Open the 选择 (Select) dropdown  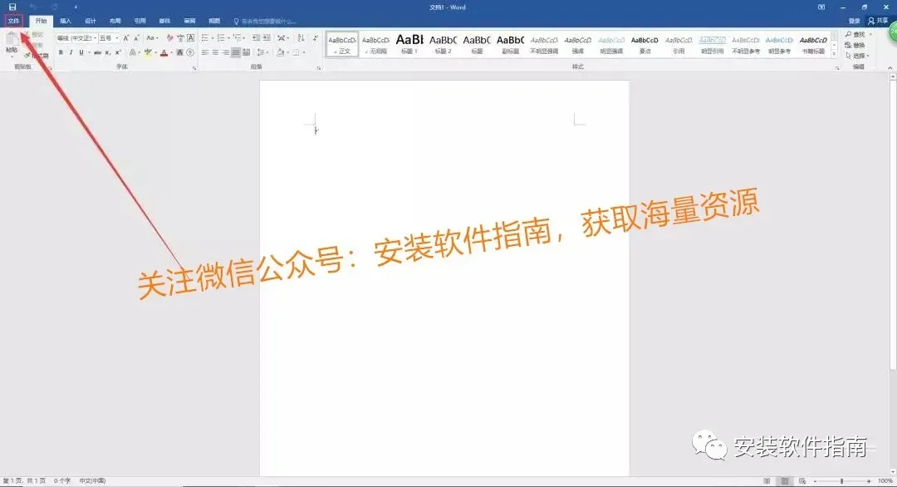coord(857,56)
